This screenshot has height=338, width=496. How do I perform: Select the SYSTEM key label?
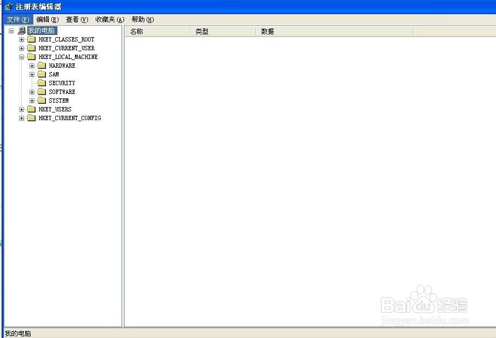[x=59, y=100]
